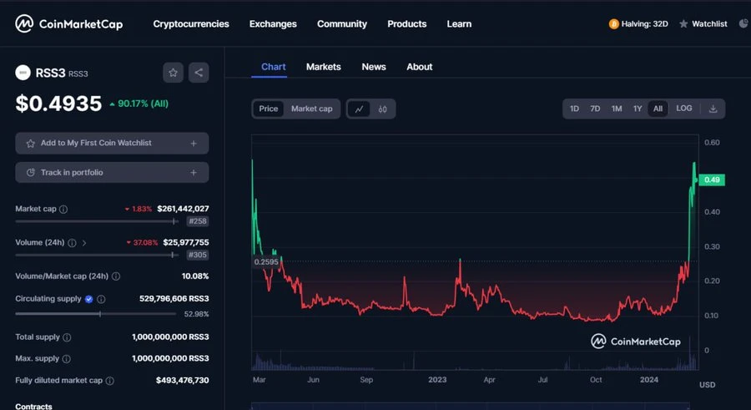Open the Products dropdown menu
The height and width of the screenshot is (410, 751).
(406, 24)
